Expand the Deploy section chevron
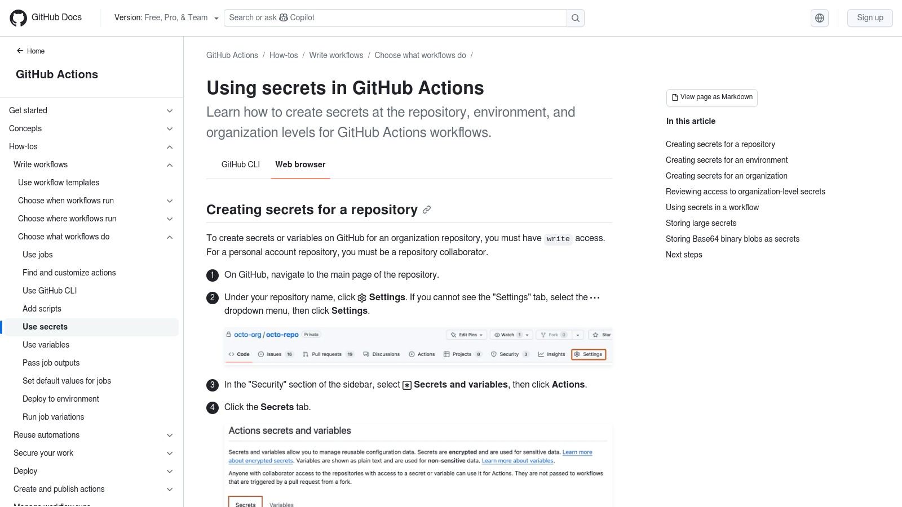Viewport: 902px width, 507px height. (170, 472)
